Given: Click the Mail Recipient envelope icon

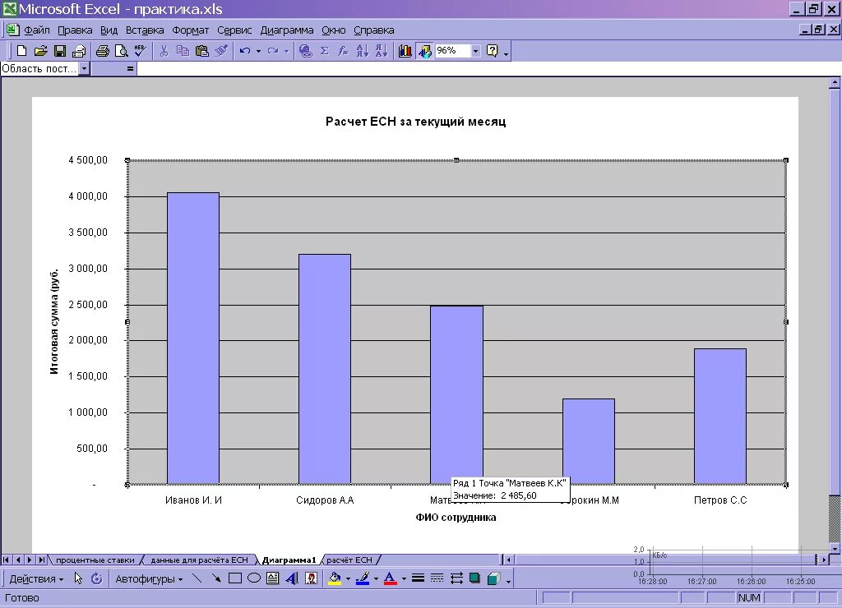Looking at the screenshot, I should (79, 51).
